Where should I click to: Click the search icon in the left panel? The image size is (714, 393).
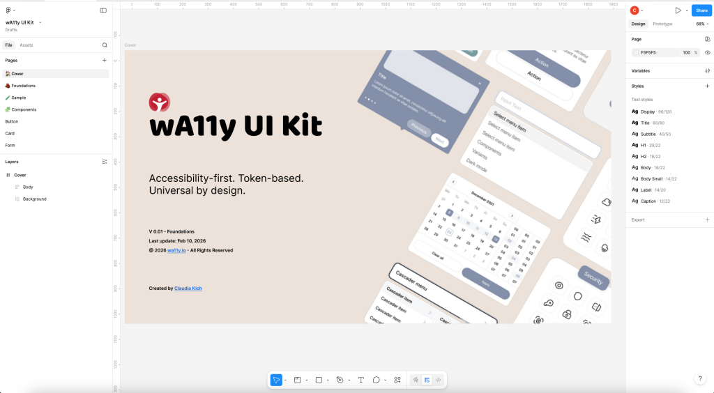coord(105,45)
